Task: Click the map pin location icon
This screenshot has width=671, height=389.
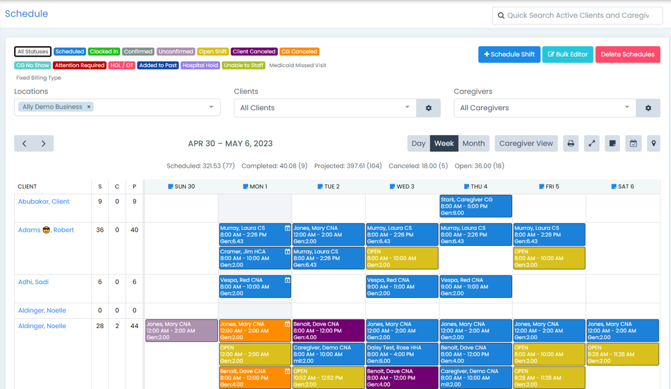Action: tap(653, 143)
